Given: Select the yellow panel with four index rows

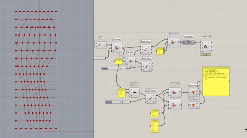Looking at the screenshot, I should pyautogui.click(x=155, y=126).
